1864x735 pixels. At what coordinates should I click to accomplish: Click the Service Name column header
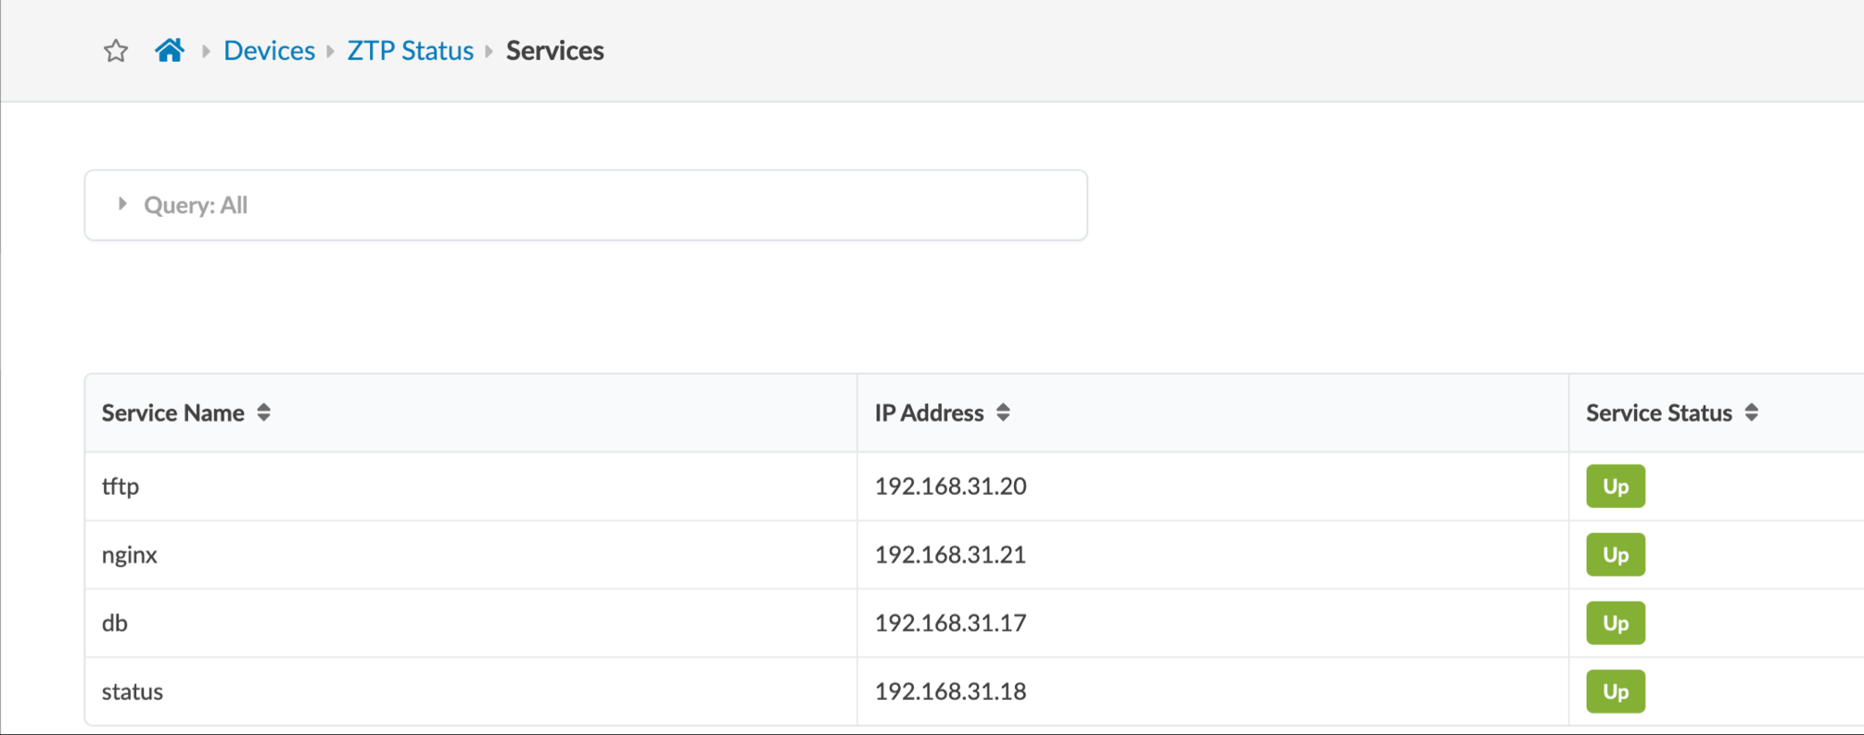tap(173, 412)
